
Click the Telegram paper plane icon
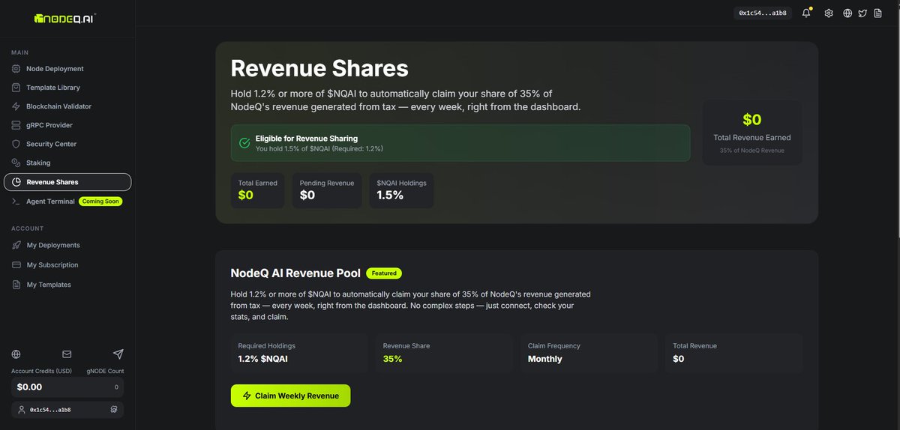tap(118, 354)
